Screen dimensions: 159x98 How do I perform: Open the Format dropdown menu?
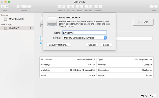point(85,38)
